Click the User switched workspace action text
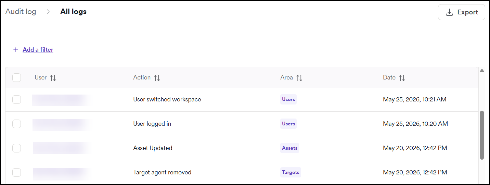 (x=167, y=99)
